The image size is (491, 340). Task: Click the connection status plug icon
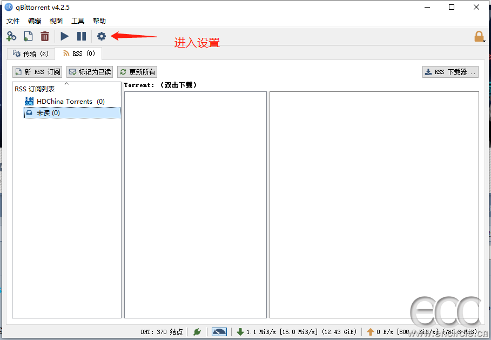coord(197,332)
